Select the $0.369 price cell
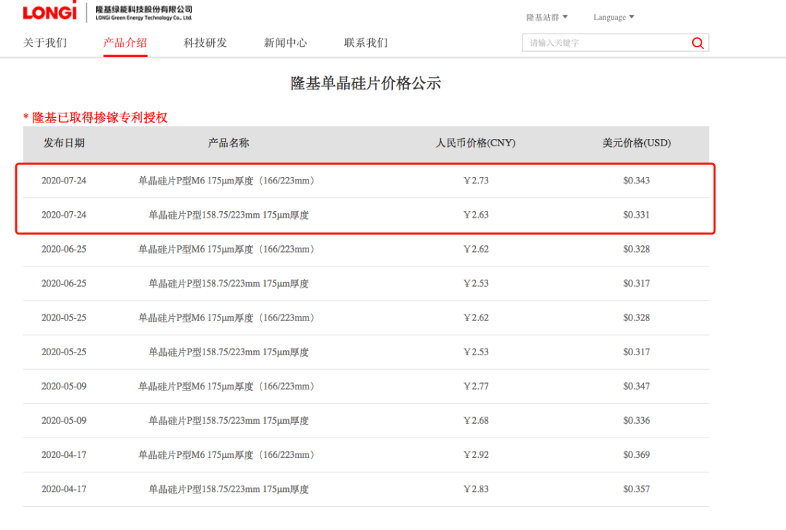 (x=637, y=455)
